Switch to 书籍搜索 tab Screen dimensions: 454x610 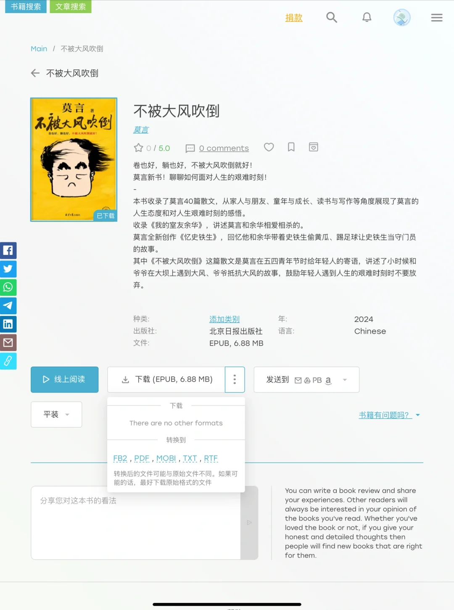point(26,7)
